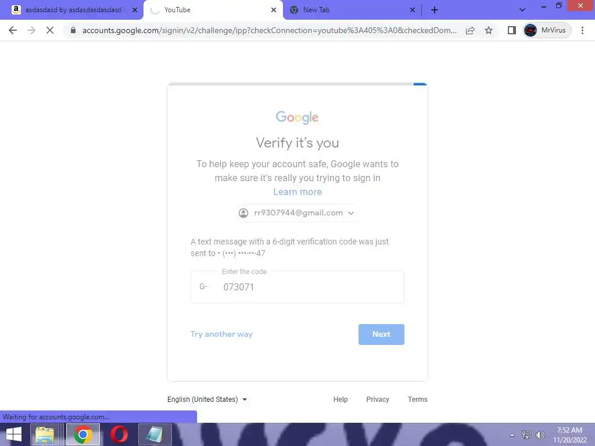Viewport: 595px width, 446px height.
Task: View site info via the lock icon
Action: [73, 30]
